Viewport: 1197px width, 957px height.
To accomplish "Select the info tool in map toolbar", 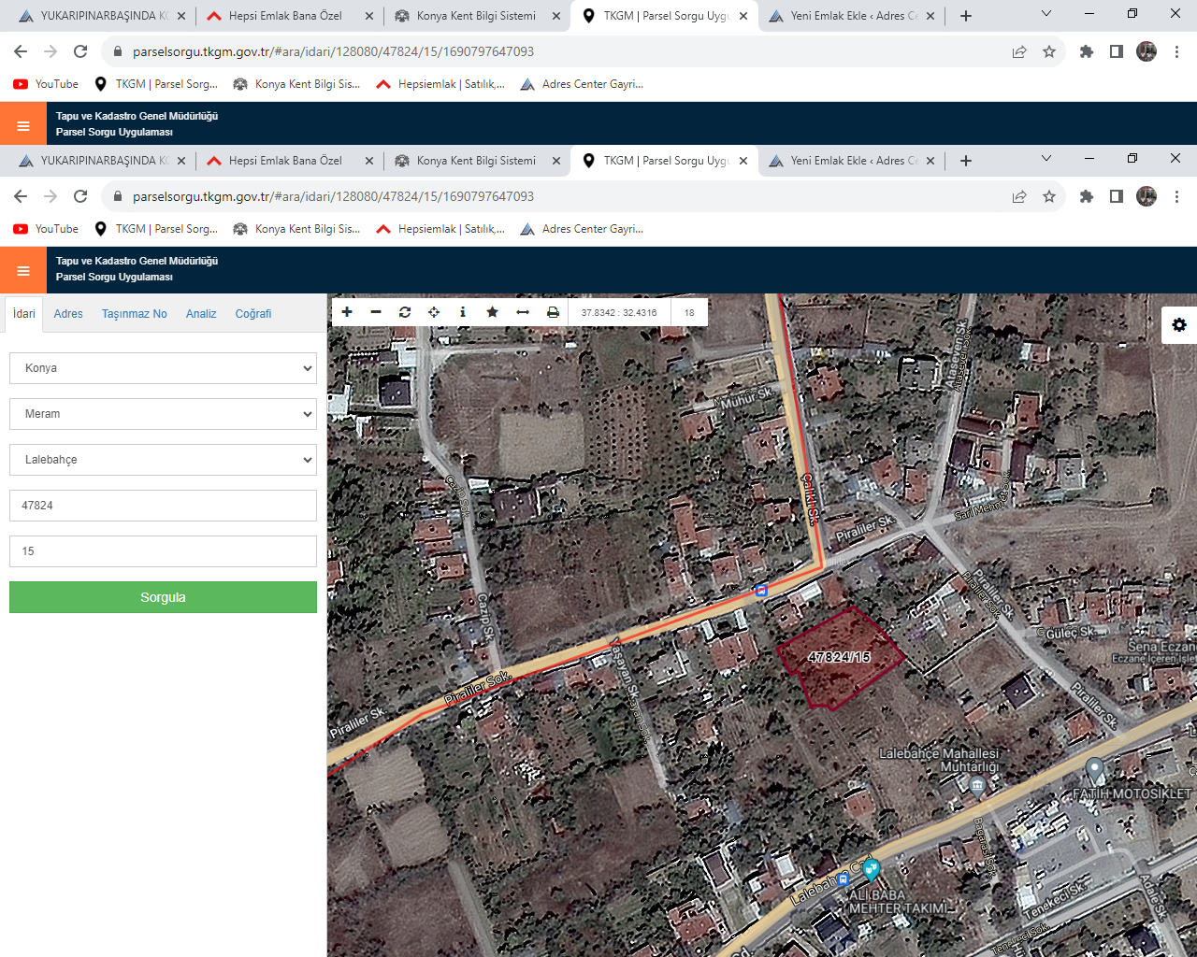I will point(463,312).
